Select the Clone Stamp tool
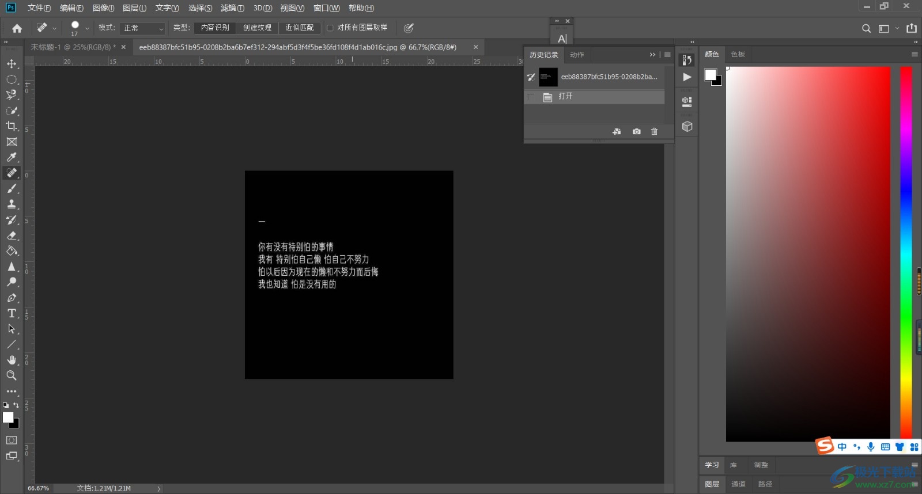 [x=12, y=204]
